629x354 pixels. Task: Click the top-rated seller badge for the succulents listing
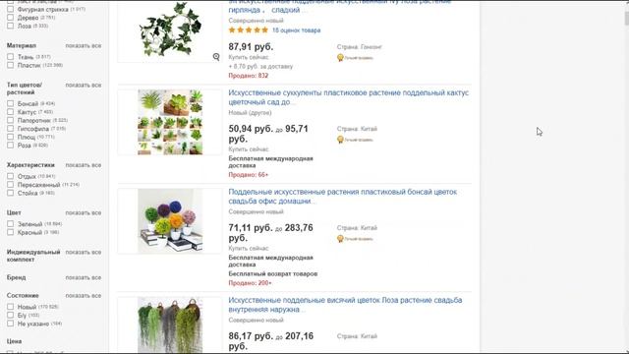tap(355, 140)
